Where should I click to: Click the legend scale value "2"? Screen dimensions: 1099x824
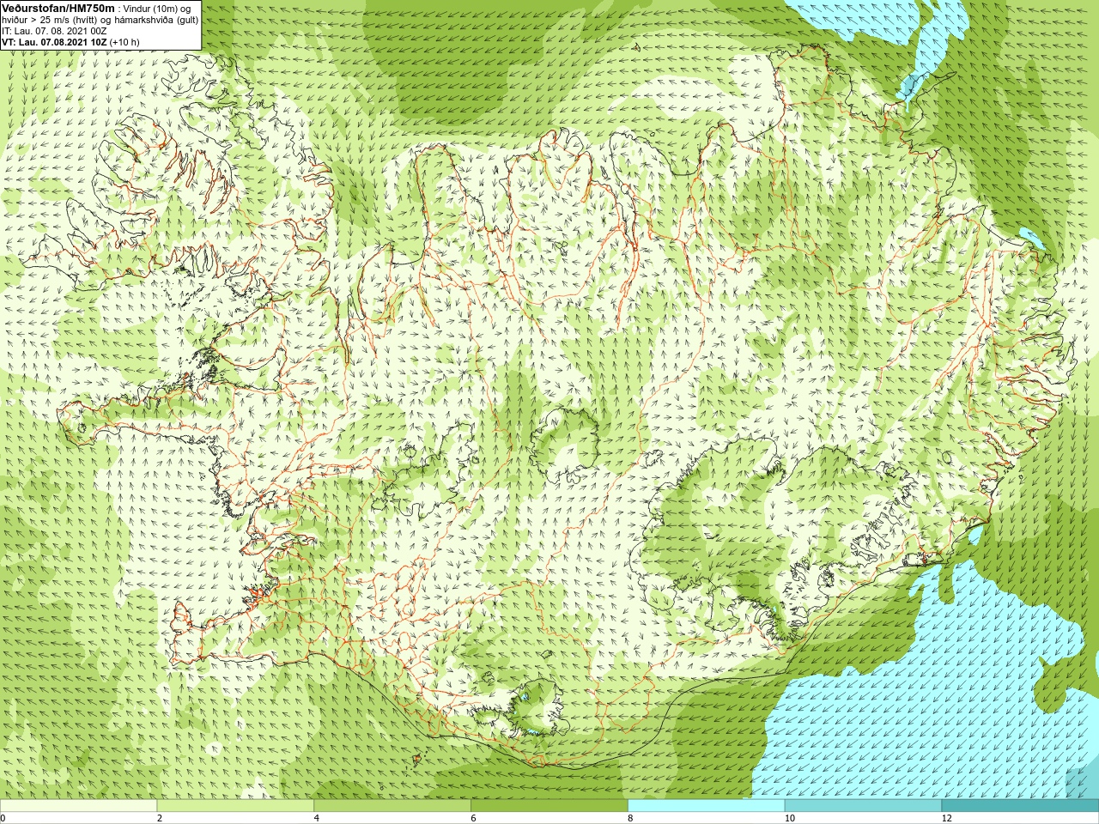coord(160,818)
